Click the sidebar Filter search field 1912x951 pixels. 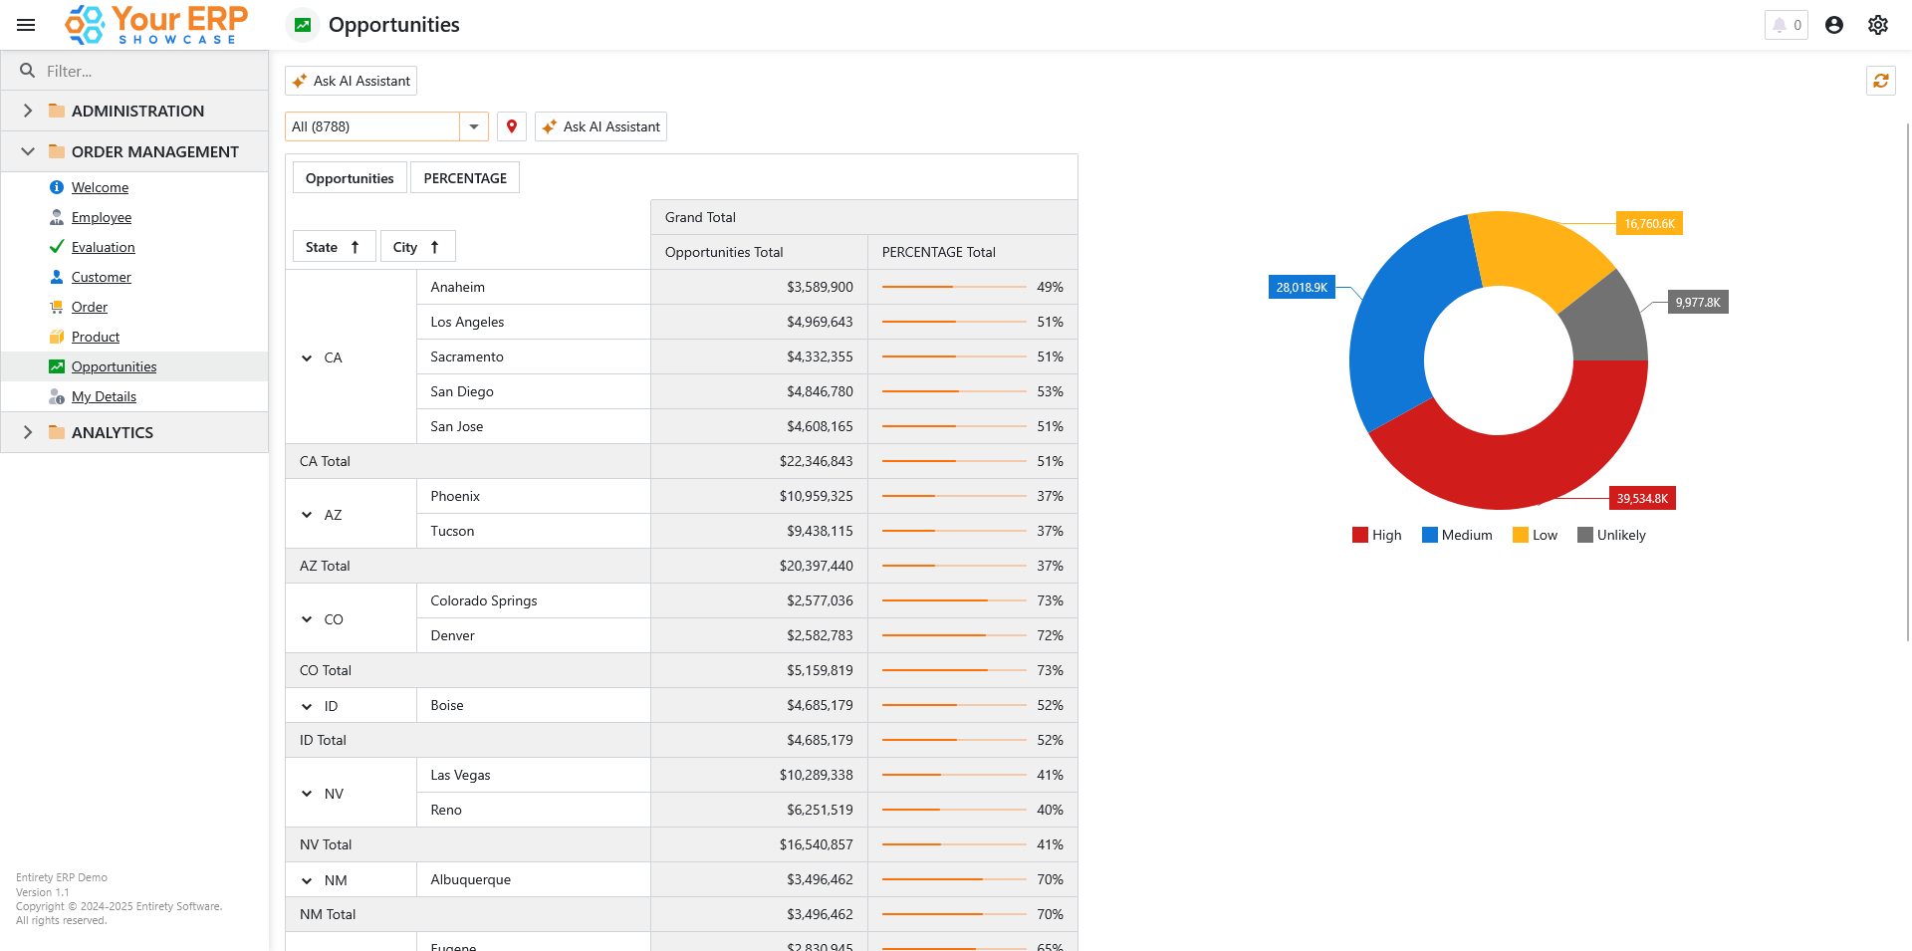click(x=149, y=71)
